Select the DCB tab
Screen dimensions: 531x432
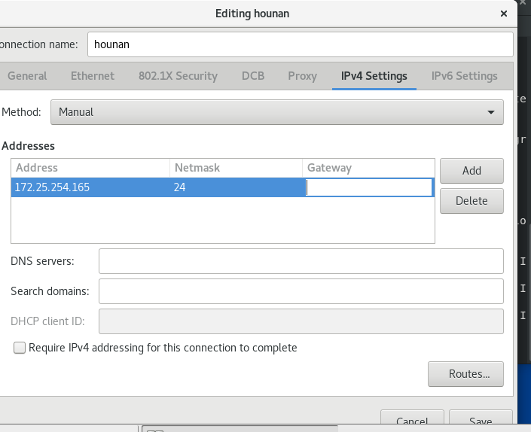[253, 76]
